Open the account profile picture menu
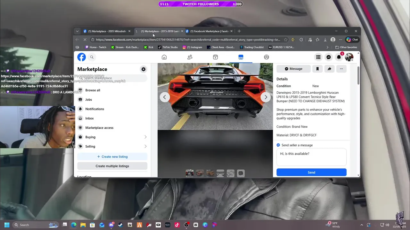410x230 pixels. tap(349, 57)
